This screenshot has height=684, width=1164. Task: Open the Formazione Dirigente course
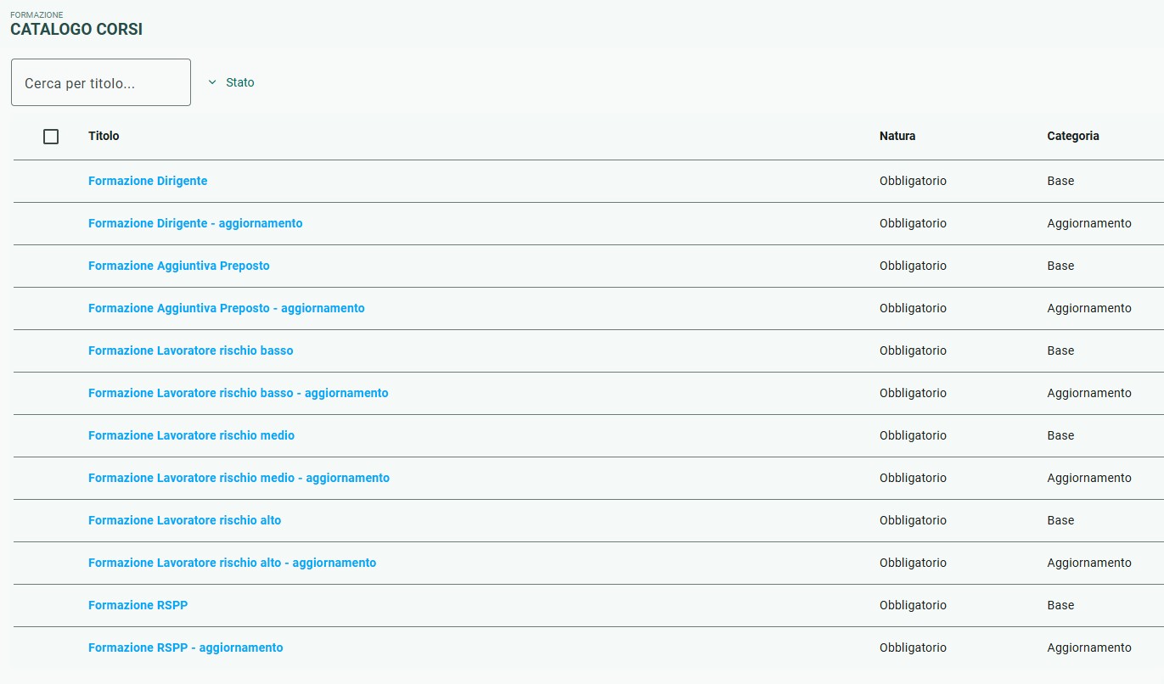point(148,181)
